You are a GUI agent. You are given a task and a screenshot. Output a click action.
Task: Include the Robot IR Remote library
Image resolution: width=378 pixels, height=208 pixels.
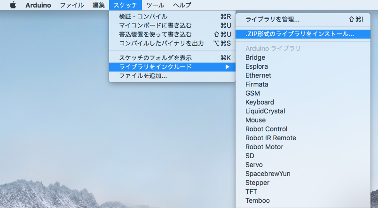303,138
